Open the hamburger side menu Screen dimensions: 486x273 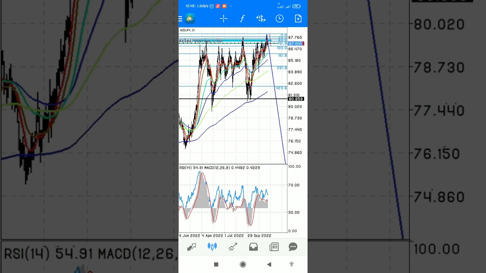180,19
